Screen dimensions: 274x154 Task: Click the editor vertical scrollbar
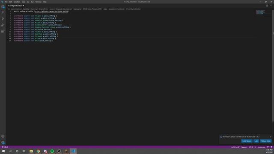point(273,66)
